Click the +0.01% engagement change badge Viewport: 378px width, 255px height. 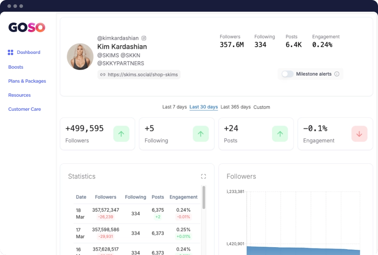click(x=184, y=236)
